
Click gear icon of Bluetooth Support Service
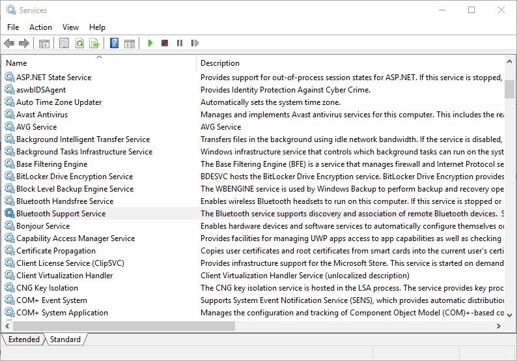10,213
